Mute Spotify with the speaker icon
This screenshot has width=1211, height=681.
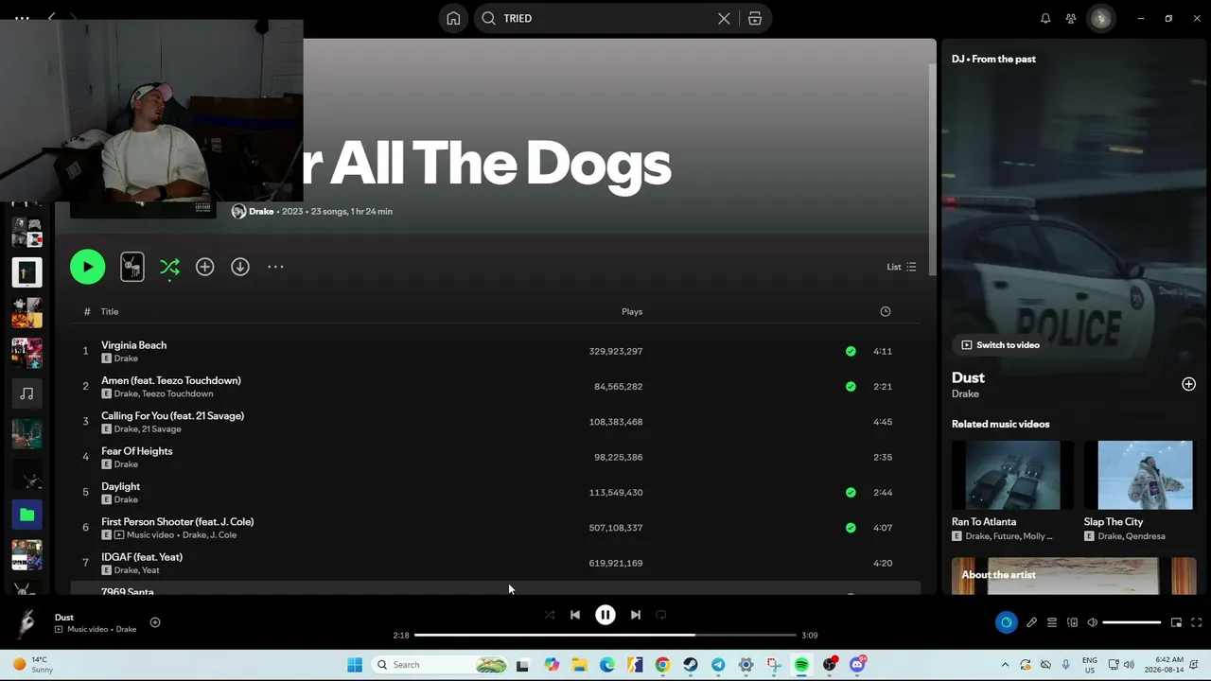click(x=1092, y=622)
